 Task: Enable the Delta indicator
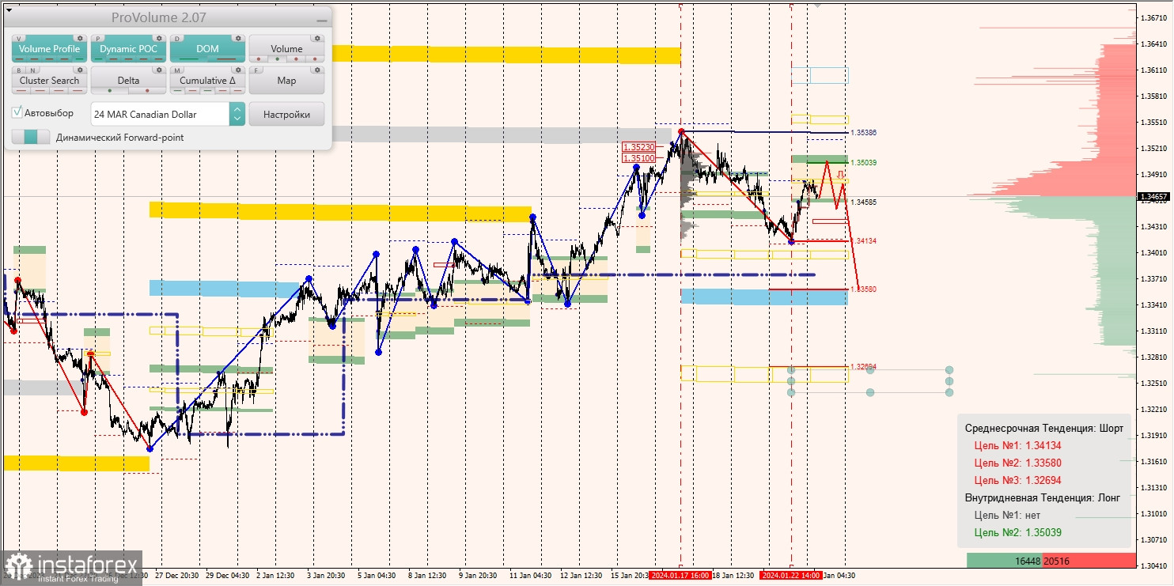tap(128, 81)
